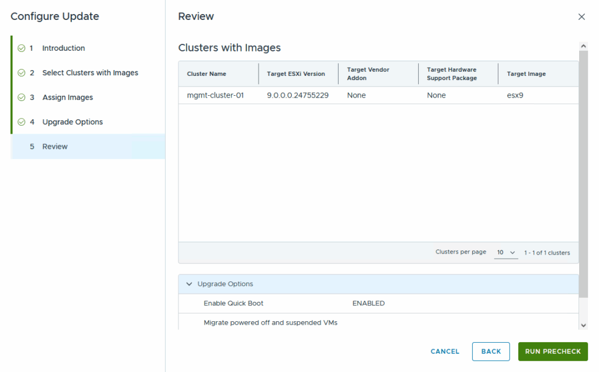The width and height of the screenshot is (599, 372).
Task: Open step 3 Assign Images
Action: [67, 98]
